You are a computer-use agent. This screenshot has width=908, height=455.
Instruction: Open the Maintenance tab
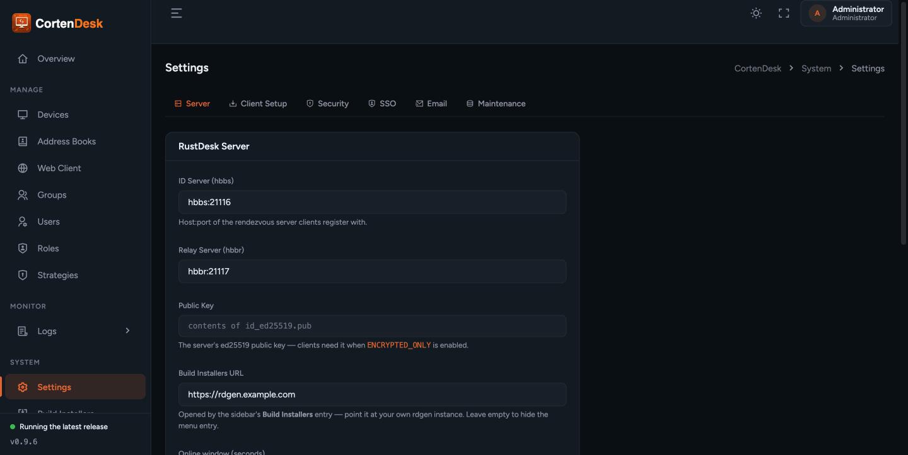[x=496, y=104]
